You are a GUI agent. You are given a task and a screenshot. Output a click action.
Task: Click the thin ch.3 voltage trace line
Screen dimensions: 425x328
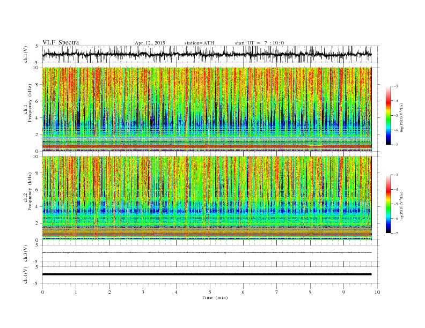pyautogui.click(x=207, y=253)
